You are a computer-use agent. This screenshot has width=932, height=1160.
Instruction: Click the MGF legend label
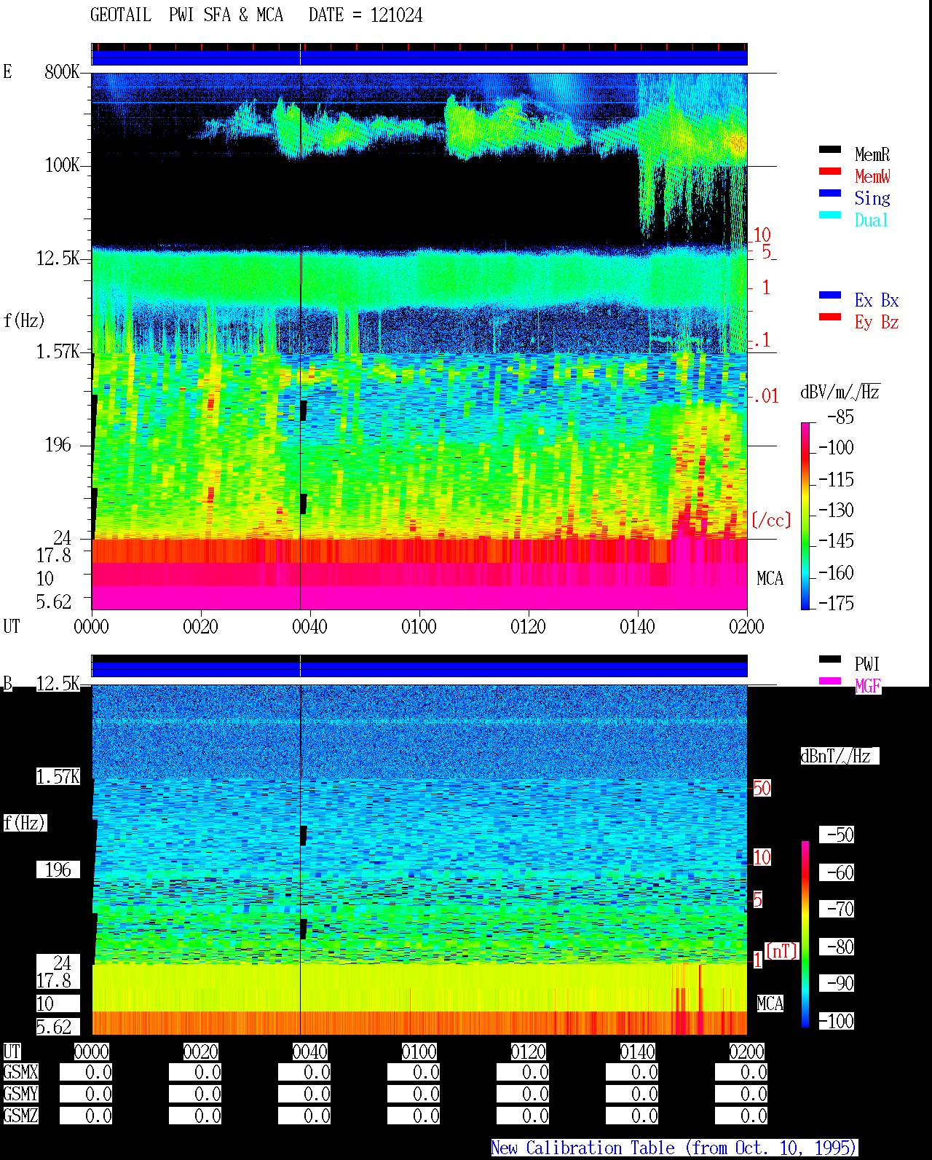click(x=868, y=686)
